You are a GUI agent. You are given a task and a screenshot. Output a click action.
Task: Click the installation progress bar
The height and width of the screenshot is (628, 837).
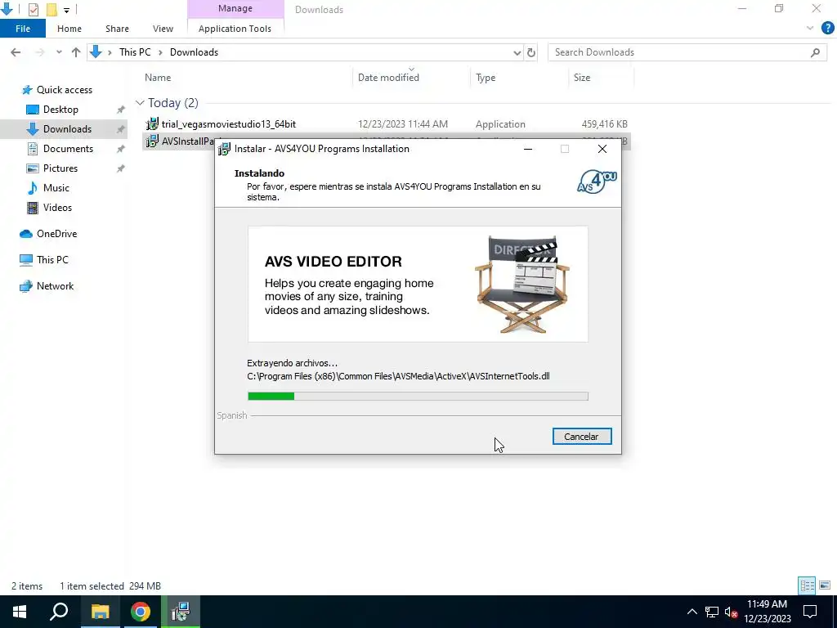coord(418,397)
